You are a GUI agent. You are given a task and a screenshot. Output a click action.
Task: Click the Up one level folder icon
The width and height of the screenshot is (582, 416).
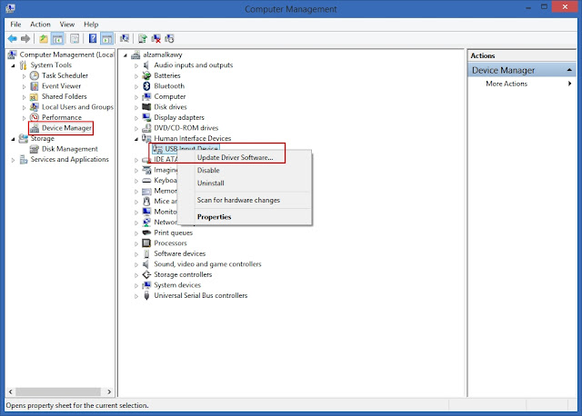coord(44,38)
